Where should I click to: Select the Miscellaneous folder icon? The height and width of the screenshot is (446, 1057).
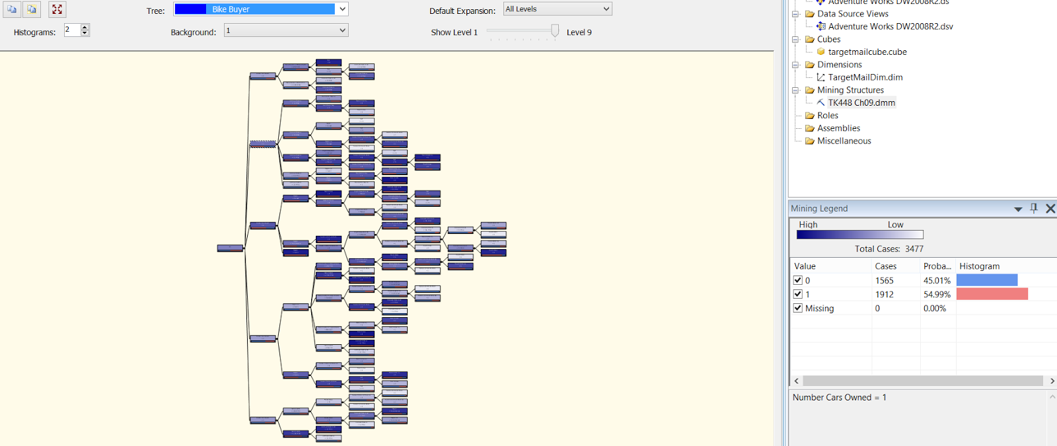tap(809, 141)
